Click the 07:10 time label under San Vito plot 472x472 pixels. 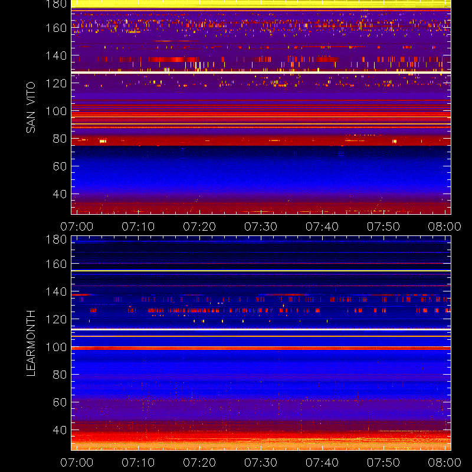click(138, 227)
